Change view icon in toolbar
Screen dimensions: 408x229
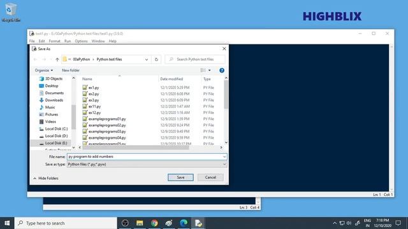pyautogui.click(x=203, y=70)
